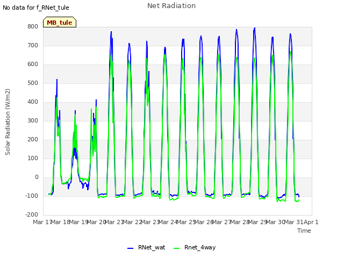Click the 400 y-axis tick label
The image size is (344, 258).
[x=33, y=102]
